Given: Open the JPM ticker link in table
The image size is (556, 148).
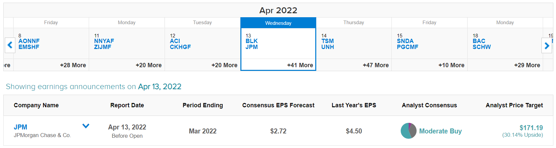Looking at the screenshot, I should 21,127.
